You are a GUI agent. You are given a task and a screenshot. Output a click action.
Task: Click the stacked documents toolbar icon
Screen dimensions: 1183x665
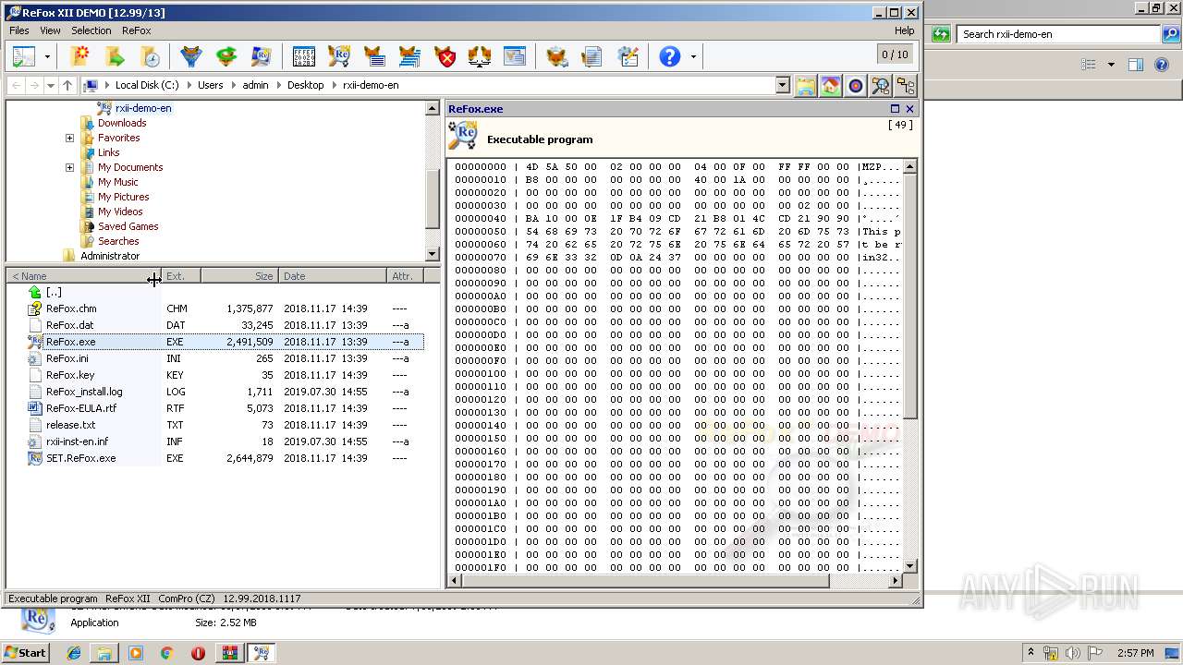(x=591, y=56)
